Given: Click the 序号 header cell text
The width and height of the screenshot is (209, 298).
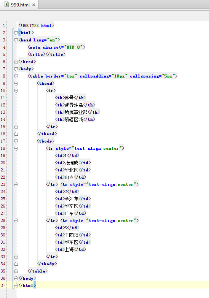Looking at the screenshot, I should [69, 98].
